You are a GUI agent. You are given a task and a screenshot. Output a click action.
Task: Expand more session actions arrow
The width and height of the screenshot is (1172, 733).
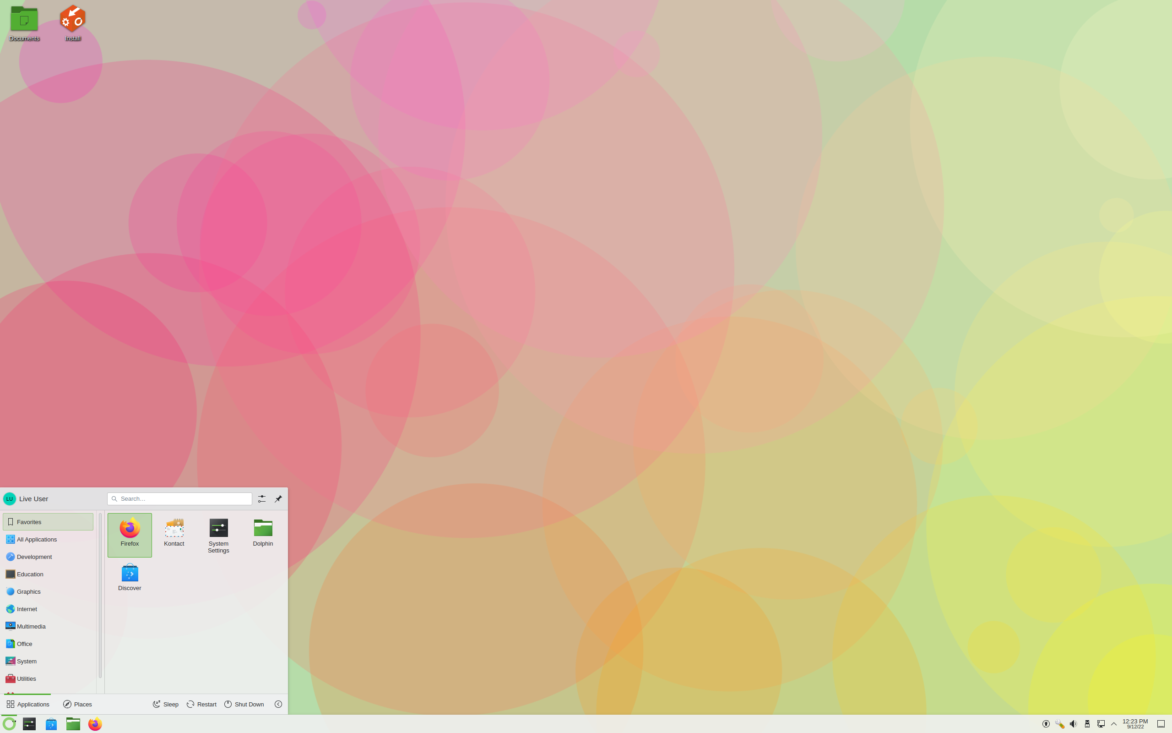click(278, 705)
